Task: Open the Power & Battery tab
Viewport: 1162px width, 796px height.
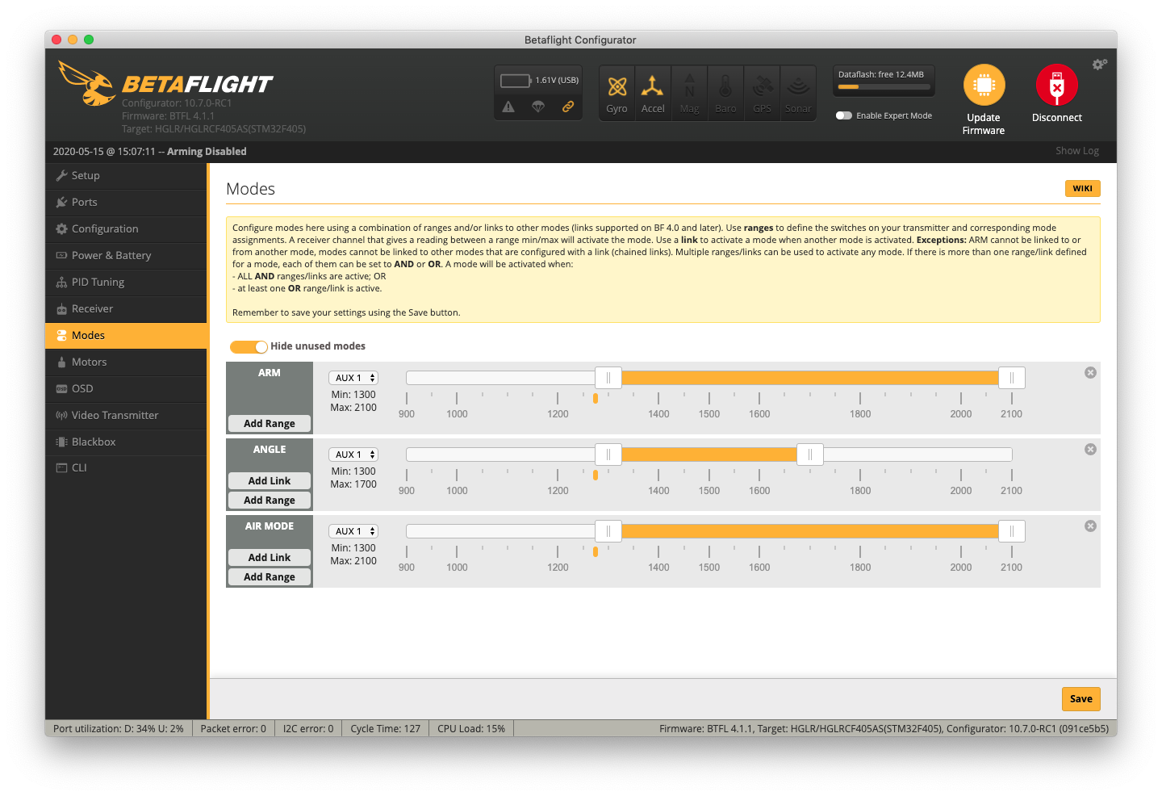Action: [126, 256]
